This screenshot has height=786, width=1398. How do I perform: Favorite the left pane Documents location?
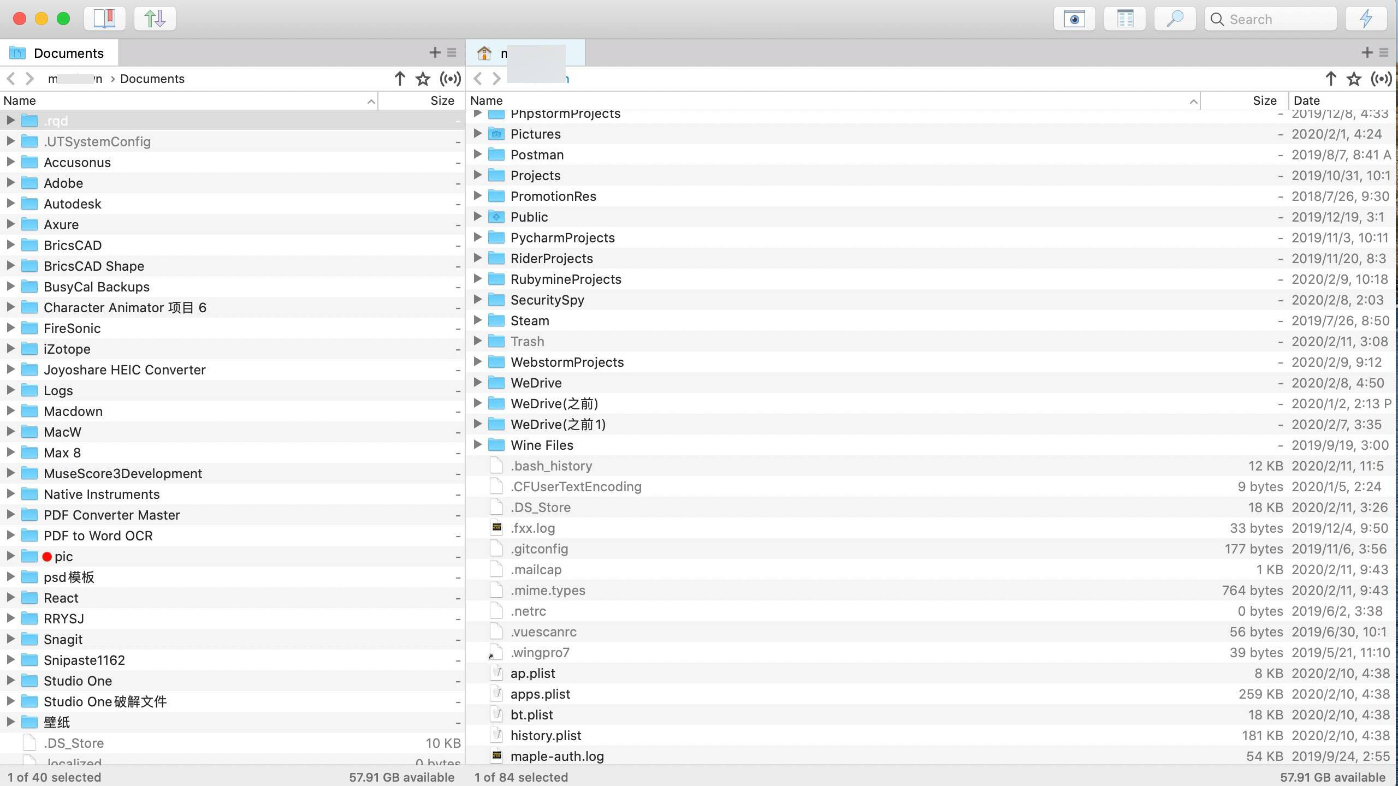[x=423, y=79]
